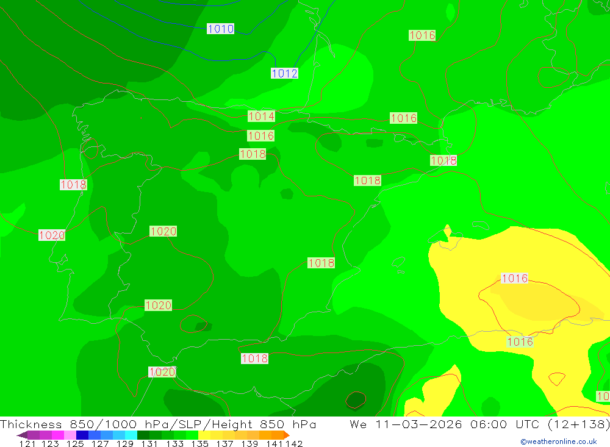Click legend value 129
Image resolution: width=610 pixels, height=447 pixels.
tap(124, 444)
